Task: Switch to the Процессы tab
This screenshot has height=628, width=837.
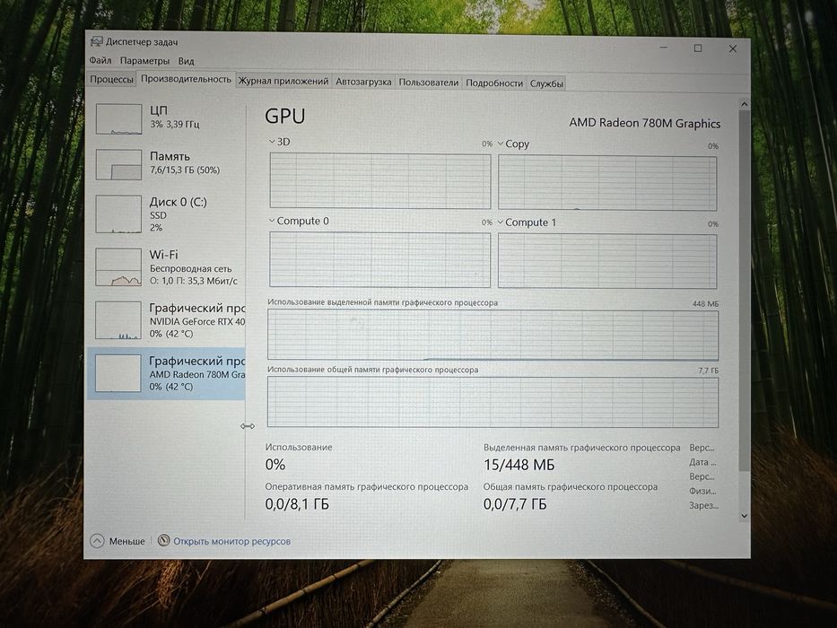Action: tap(111, 79)
